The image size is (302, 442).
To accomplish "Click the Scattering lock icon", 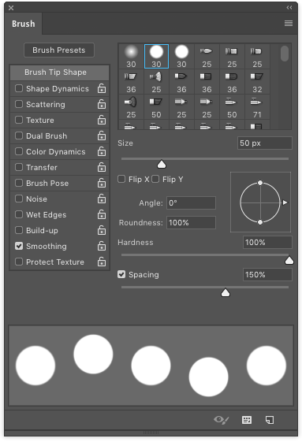I will coord(102,104).
